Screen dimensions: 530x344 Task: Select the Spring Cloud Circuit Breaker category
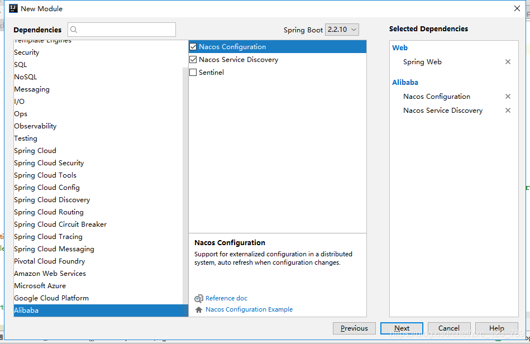[98, 224]
